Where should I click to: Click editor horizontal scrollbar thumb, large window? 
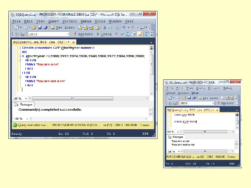[x=73, y=98]
